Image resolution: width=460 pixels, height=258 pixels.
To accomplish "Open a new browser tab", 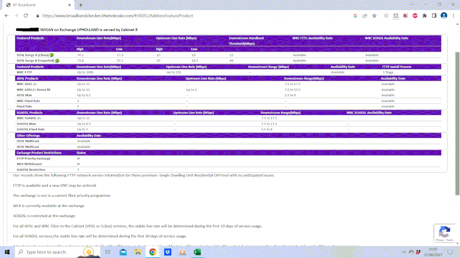I will pos(81,5).
